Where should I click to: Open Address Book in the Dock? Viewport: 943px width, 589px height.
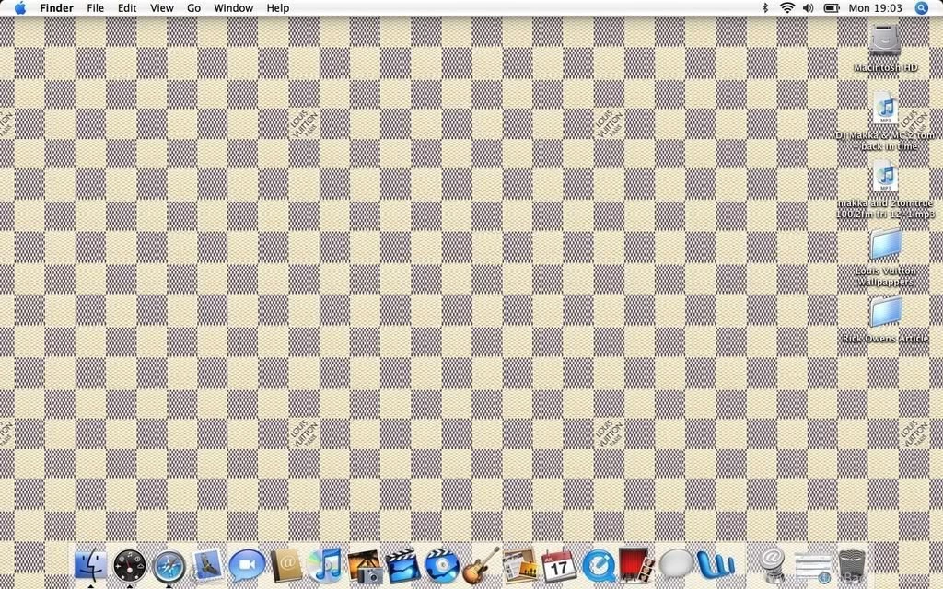pyautogui.click(x=285, y=566)
